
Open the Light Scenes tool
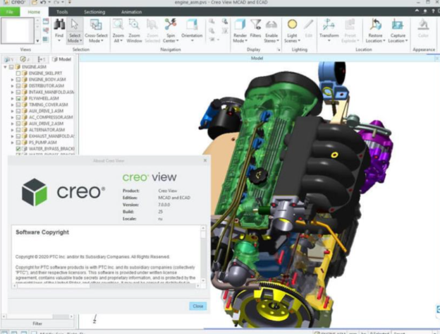292,28
